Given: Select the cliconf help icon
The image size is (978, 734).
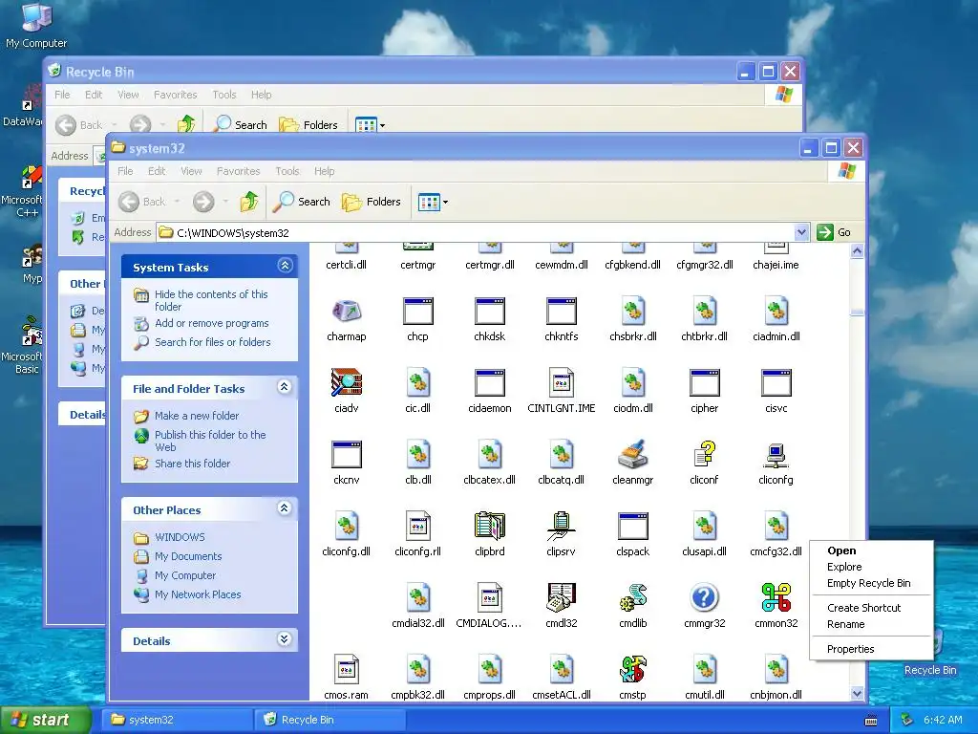Looking at the screenshot, I should coord(704,455).
